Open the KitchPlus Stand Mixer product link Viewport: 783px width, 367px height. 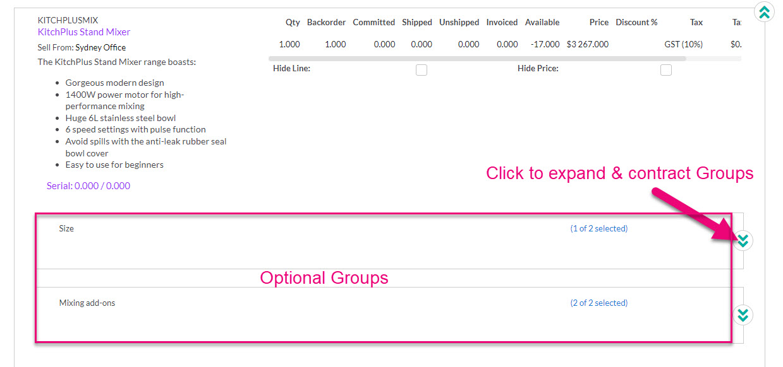tap(84, 32)
